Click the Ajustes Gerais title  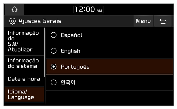click(x=40, y=21)
